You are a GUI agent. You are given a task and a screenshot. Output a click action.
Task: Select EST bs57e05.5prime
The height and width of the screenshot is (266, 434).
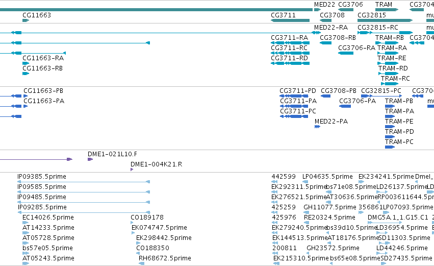click(47, 249)
